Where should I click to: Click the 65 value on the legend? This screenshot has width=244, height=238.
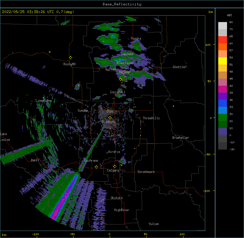point(231,36)
